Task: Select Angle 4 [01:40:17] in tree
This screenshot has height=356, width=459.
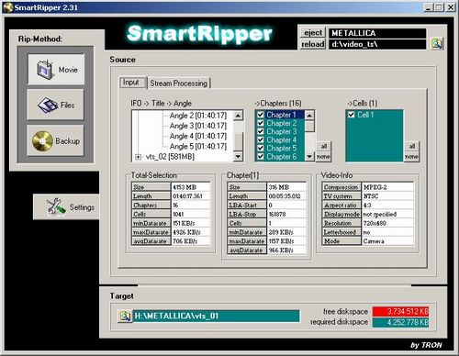Action: [198, 136]
